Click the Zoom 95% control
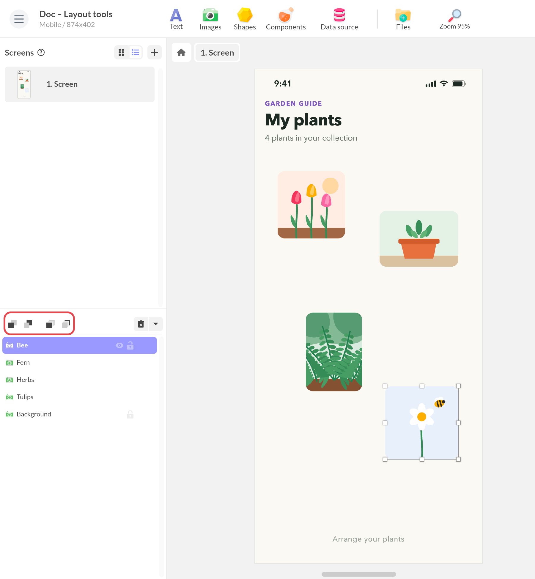The image size is (535, 579). (x=454, y=19)
